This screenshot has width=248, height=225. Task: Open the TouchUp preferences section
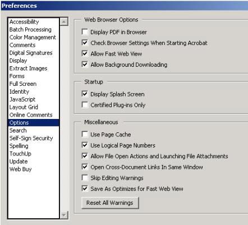point(20,154)
